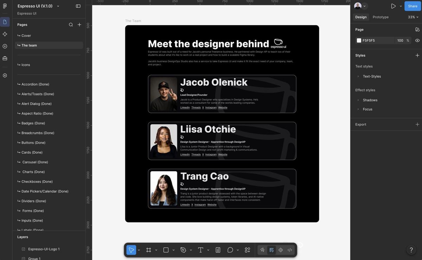The image size is (422, 260).
Task: Open the present options chevron
Action: coord(401,6)
